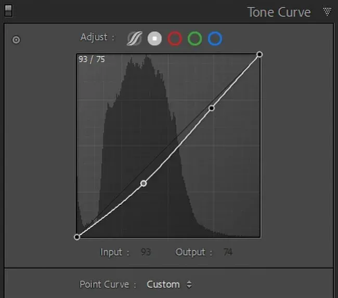
Task: Click the up/down arrows beside Custom
Action: tap(189, 284)
